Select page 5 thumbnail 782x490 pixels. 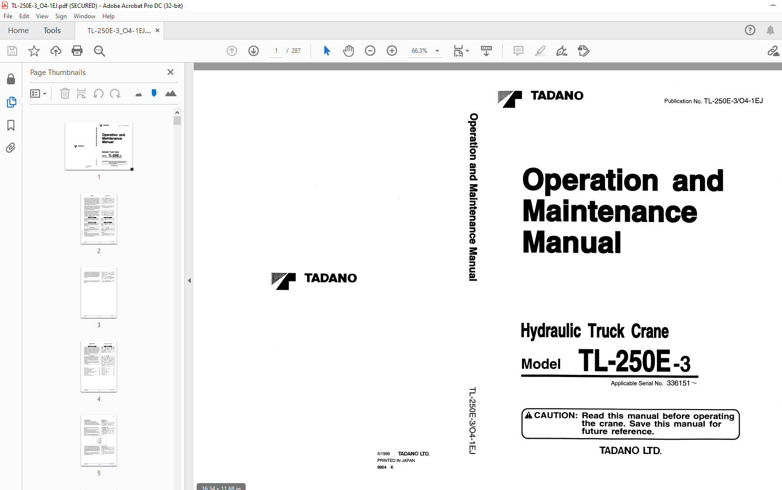click(x=99, y=440)
